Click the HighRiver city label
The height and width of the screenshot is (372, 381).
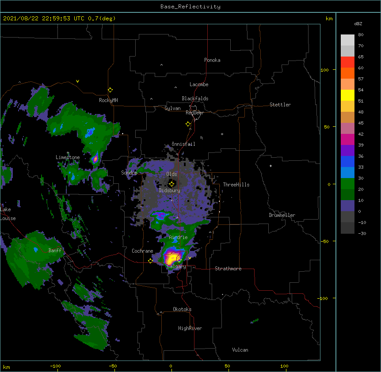click(190, 328)
